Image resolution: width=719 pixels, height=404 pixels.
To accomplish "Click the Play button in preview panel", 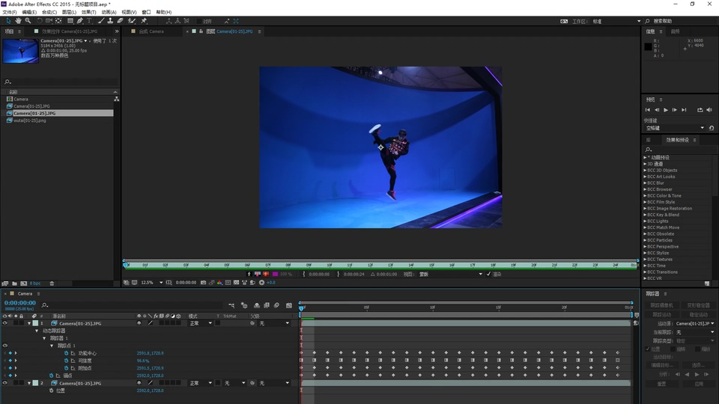I will 666,110.
